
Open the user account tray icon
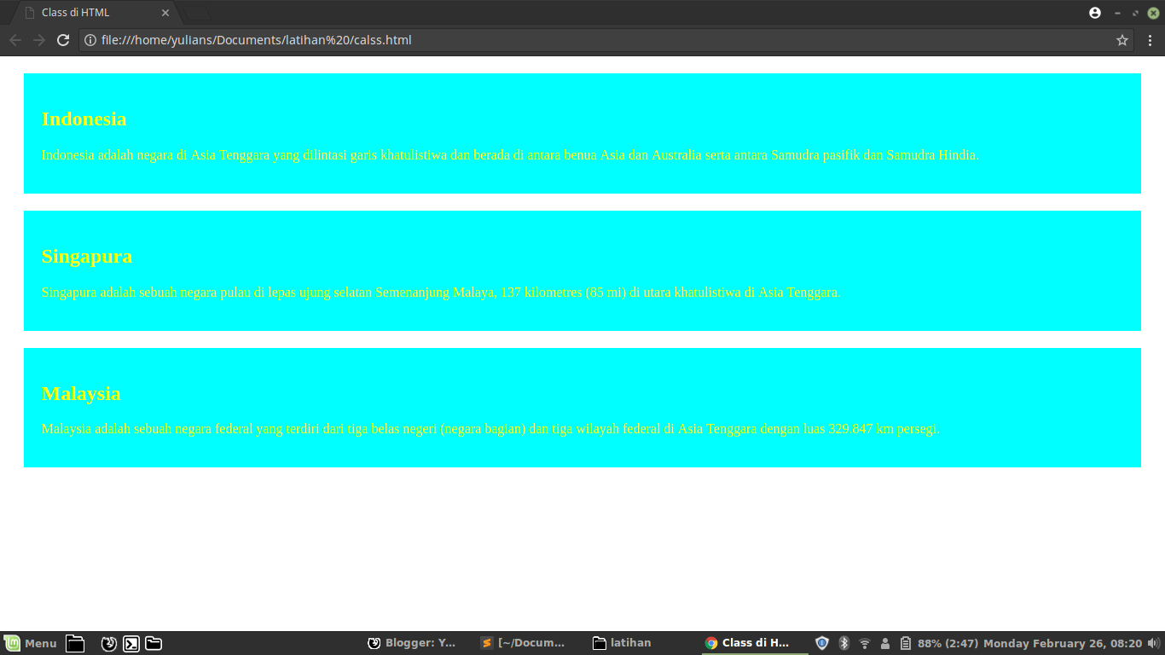pos(885,643)
